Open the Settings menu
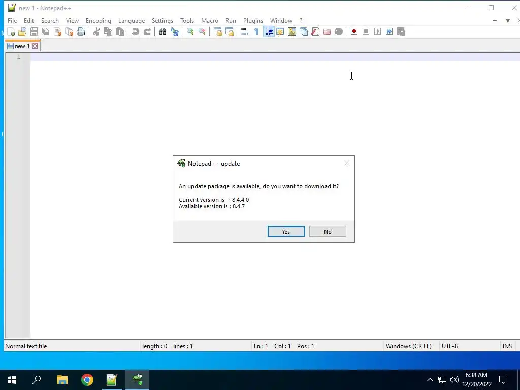The width and height of the screenshot is (520, 390). pyautogui.click(x=162, y=20)
